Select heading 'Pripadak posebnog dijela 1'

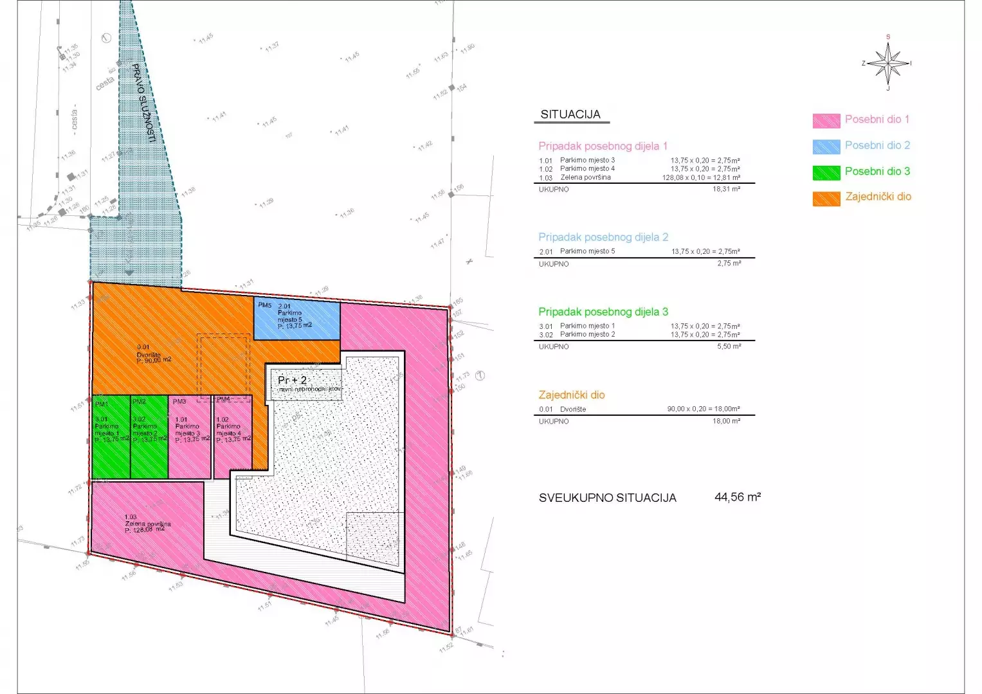point(603,147)
